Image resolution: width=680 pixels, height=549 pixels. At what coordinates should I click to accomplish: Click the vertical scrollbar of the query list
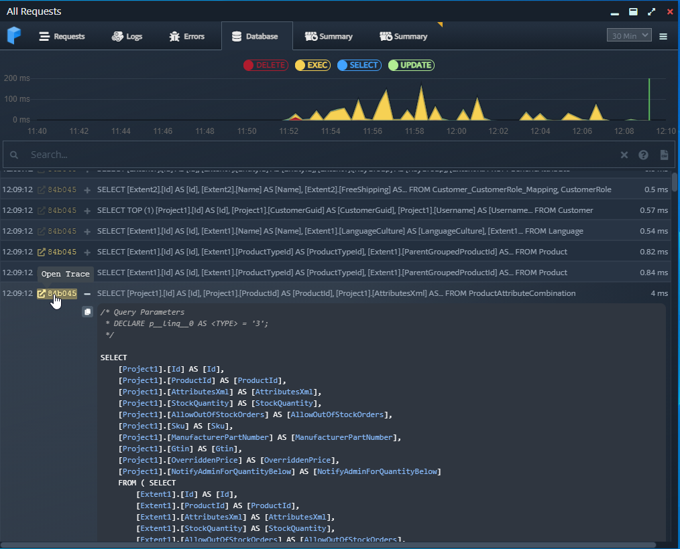click(x=675, y=182)
